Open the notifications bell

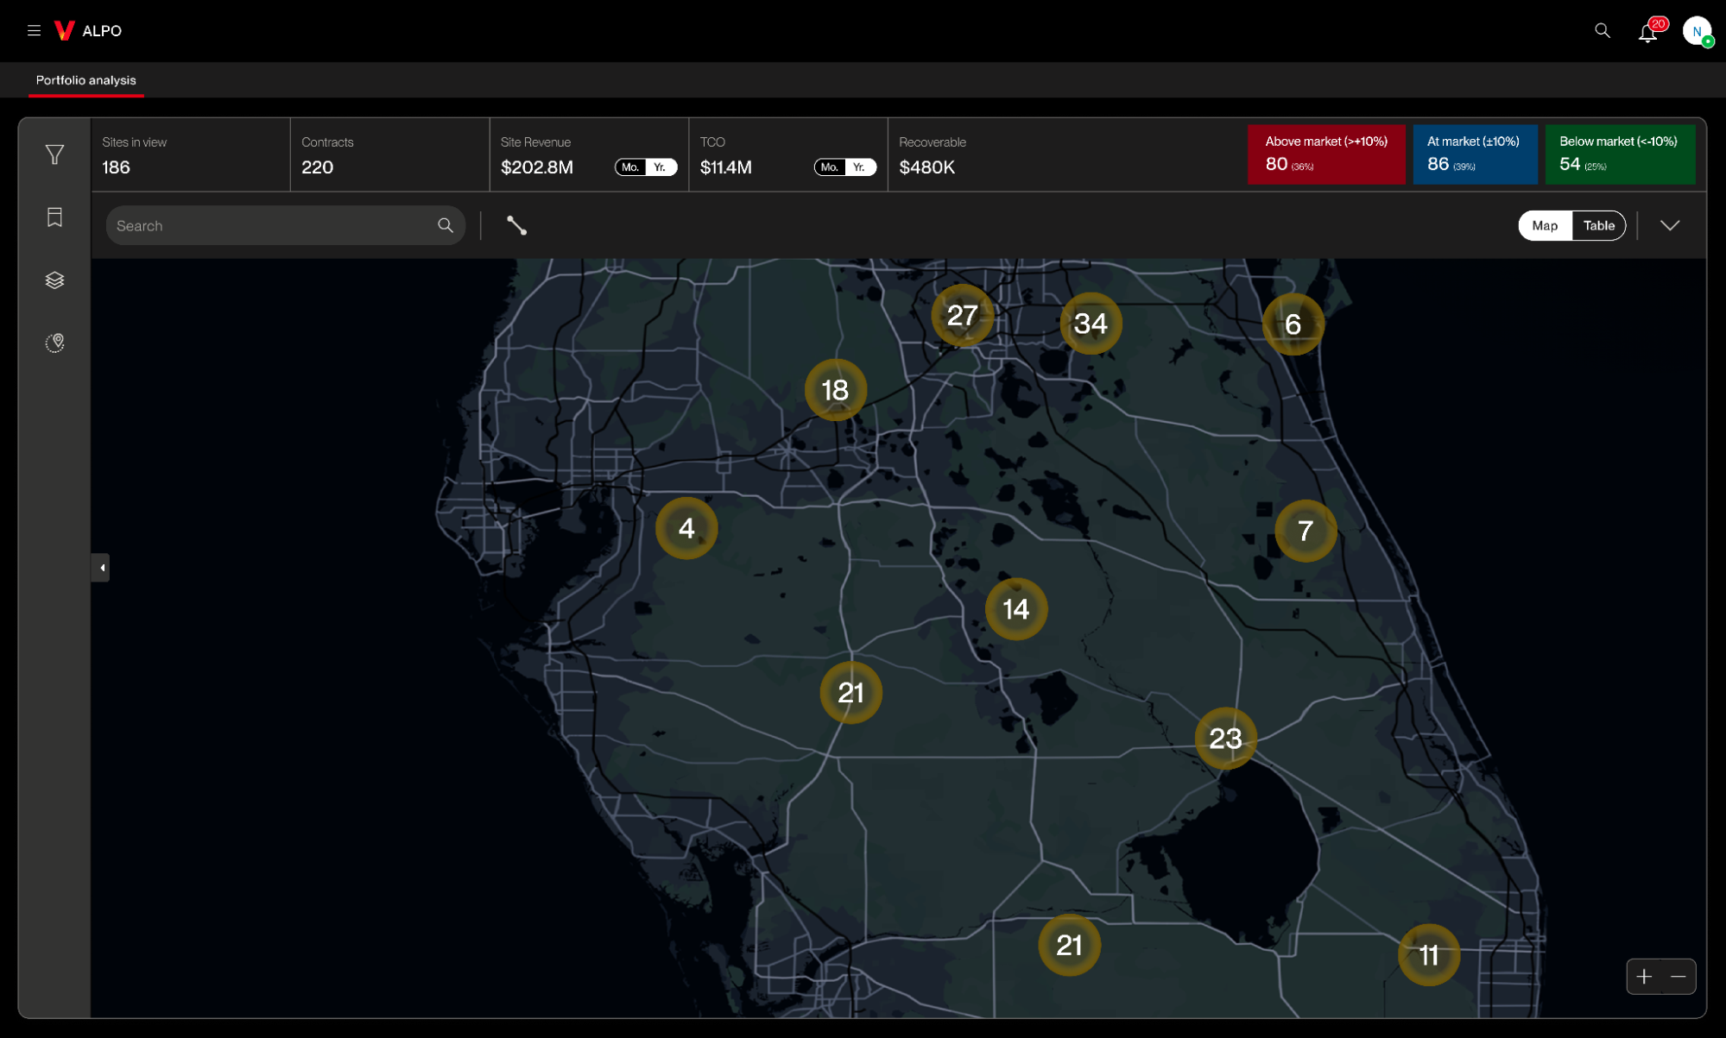pos(1647,33)
